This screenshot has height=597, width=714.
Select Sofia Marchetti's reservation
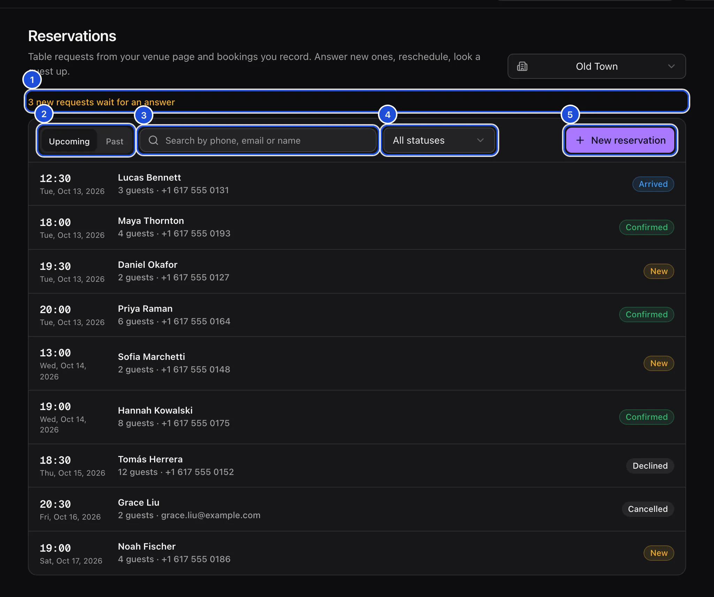[357, 363]
